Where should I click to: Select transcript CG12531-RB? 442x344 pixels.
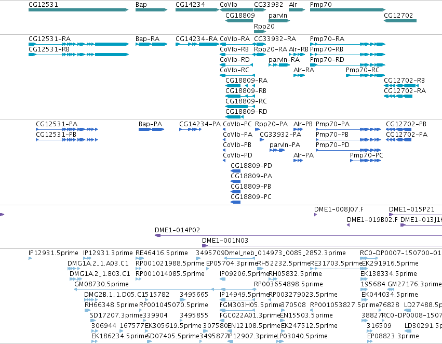(78, 55)
